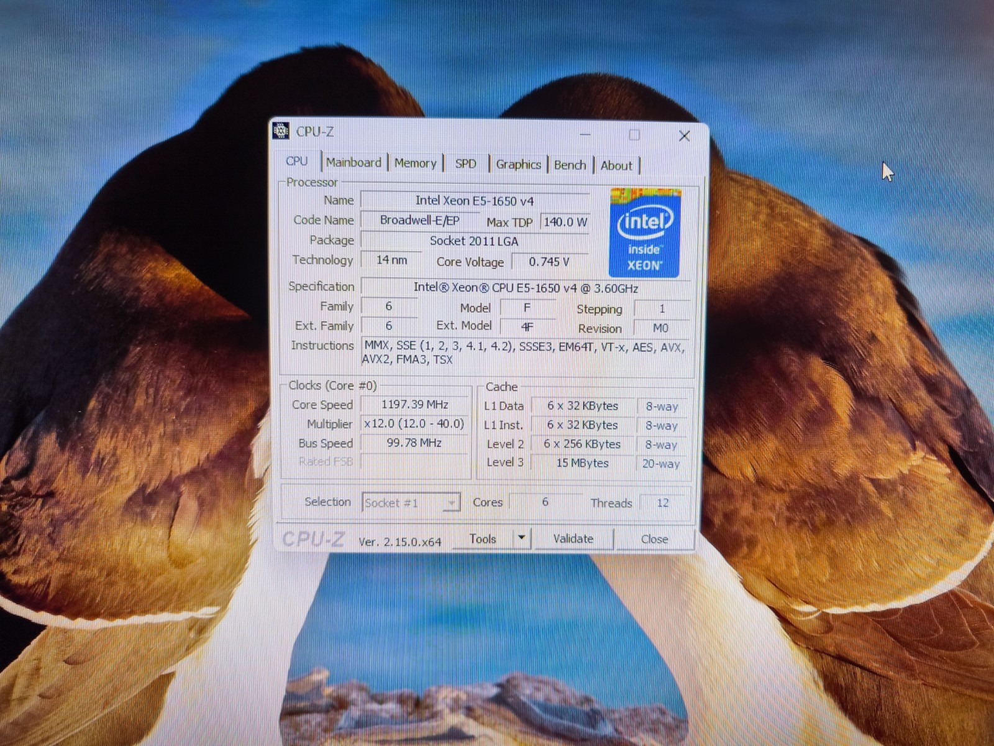The width and height of the screenshot is (994, 746).
Task: Click the Cores value 6
Action: pyautogui.click(x=545, y=502)
